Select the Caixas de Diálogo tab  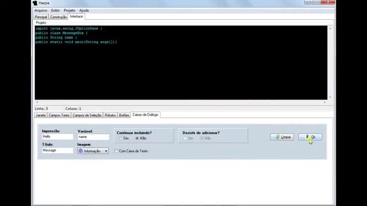point(145,114)
